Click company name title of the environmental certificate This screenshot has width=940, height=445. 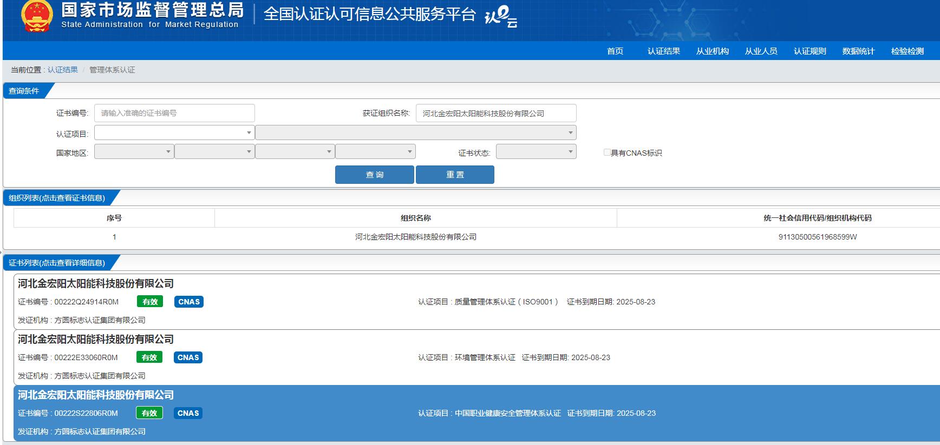(96, 339)
